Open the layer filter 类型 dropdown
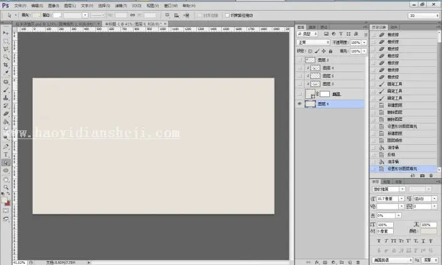This screenshot has width=442, height=265. [x=307, y=34]
